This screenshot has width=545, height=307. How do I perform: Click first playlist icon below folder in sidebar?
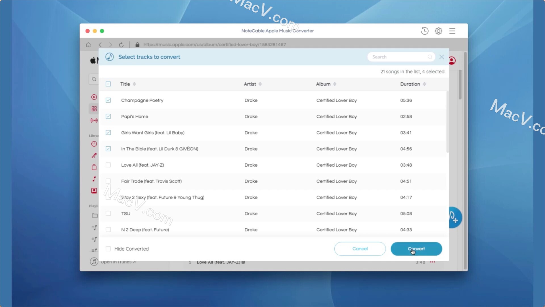coord(94,227)
